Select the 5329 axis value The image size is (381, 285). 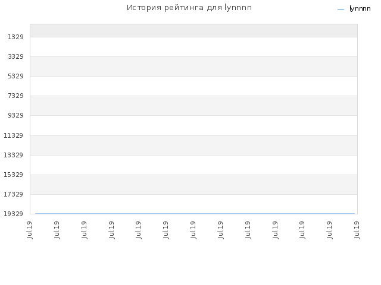click(x=15, y=77)
